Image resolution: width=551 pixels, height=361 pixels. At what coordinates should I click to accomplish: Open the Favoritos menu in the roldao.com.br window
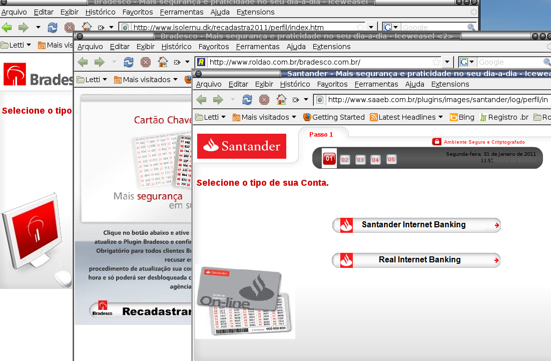click(214, 47)
